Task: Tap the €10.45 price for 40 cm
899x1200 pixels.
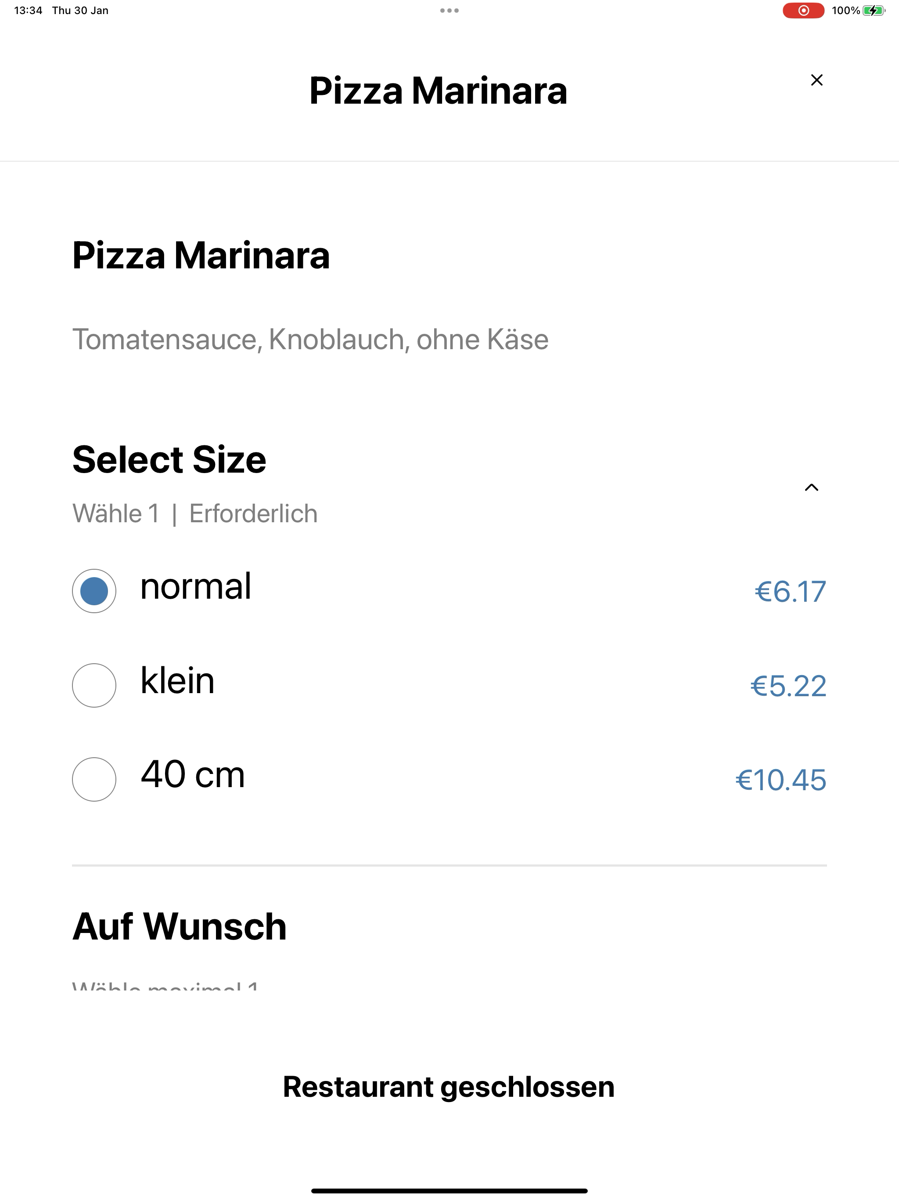Action: (x=781, y=780)
